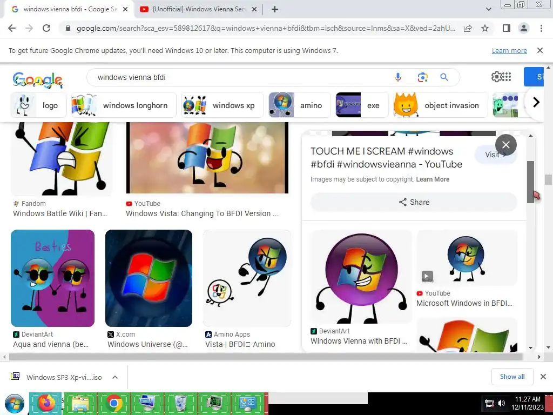553x415 pixels.
Task: Open the Windows Start menu orb
Action: [x=14, y=404]
